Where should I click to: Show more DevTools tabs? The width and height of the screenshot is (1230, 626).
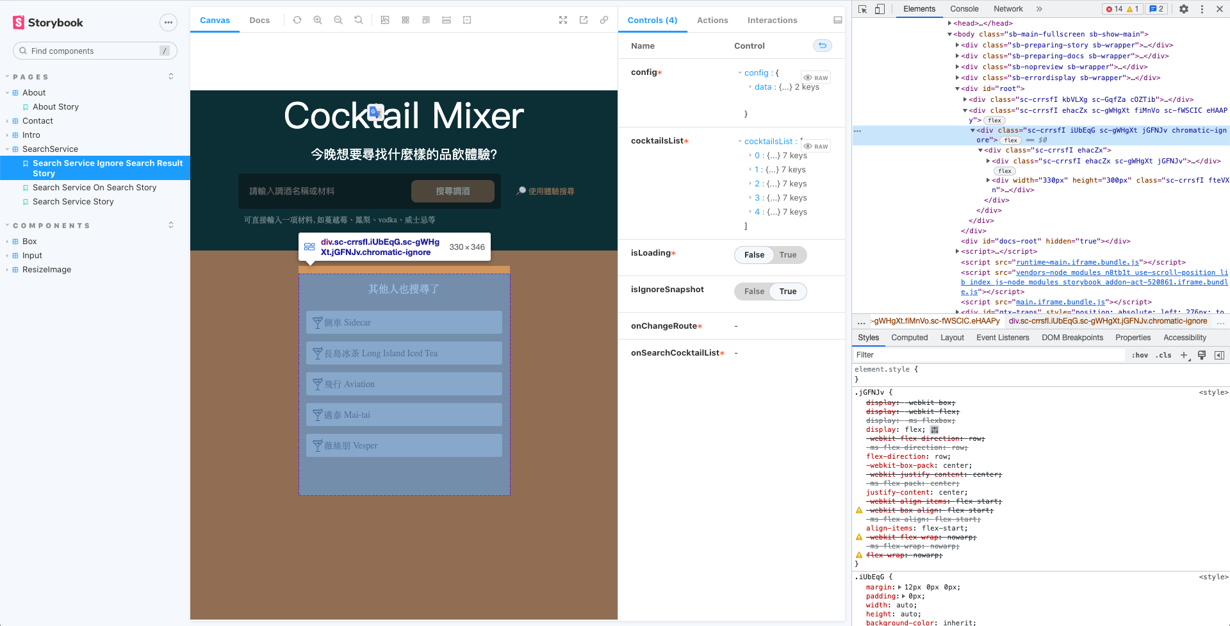[1039, 9]
